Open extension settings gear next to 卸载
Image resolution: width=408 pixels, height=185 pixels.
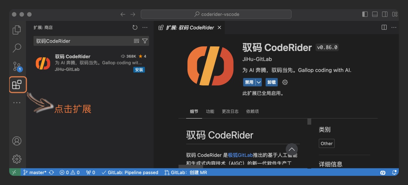click(x=285, y=82)
